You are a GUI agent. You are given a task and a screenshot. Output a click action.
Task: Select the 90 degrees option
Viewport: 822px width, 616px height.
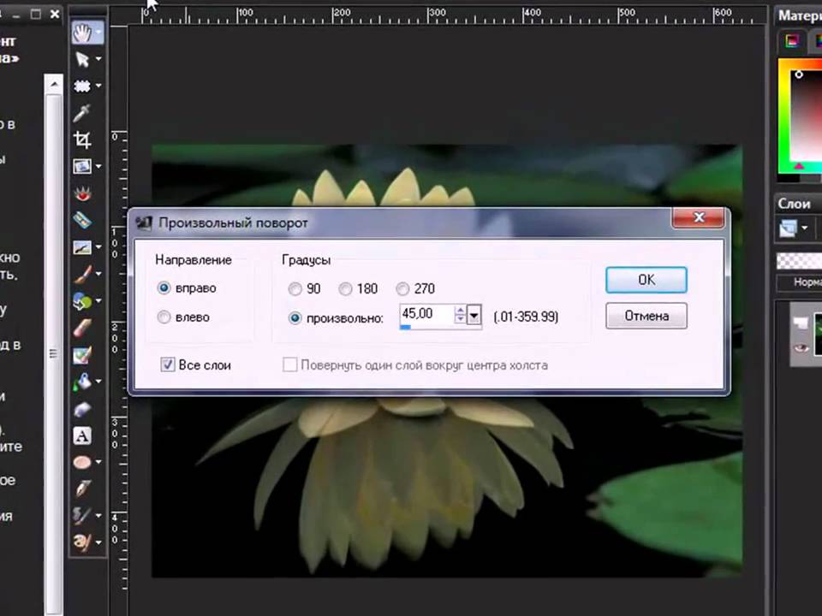point(295,288)
